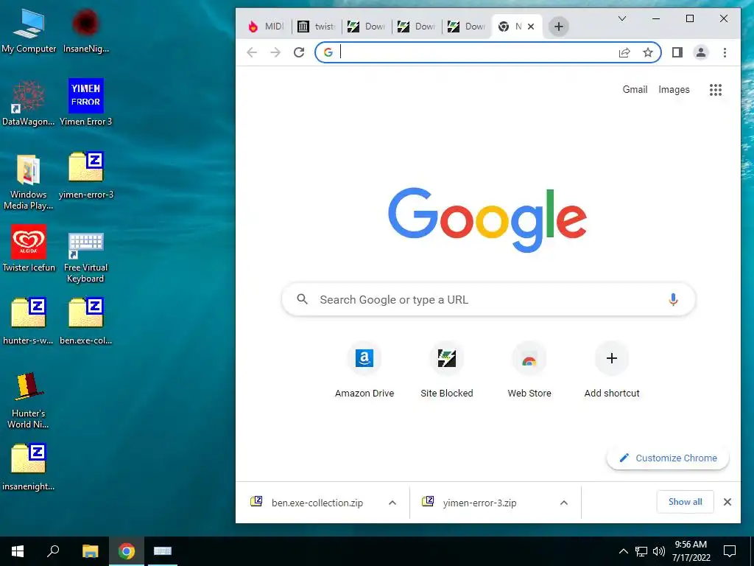Select the ben.exe-col... zip icon
Screen dimensions: 754x566
coord(85,321)
